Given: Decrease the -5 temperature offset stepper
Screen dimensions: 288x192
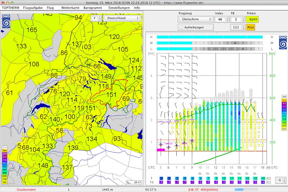Looking at the screenshot, I should click(x=284, y=181).
